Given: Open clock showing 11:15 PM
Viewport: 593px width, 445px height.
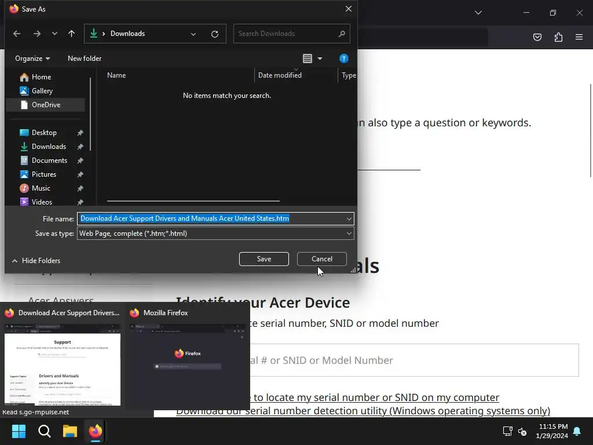Looking at the screenshot, I should tap(552, 431).
